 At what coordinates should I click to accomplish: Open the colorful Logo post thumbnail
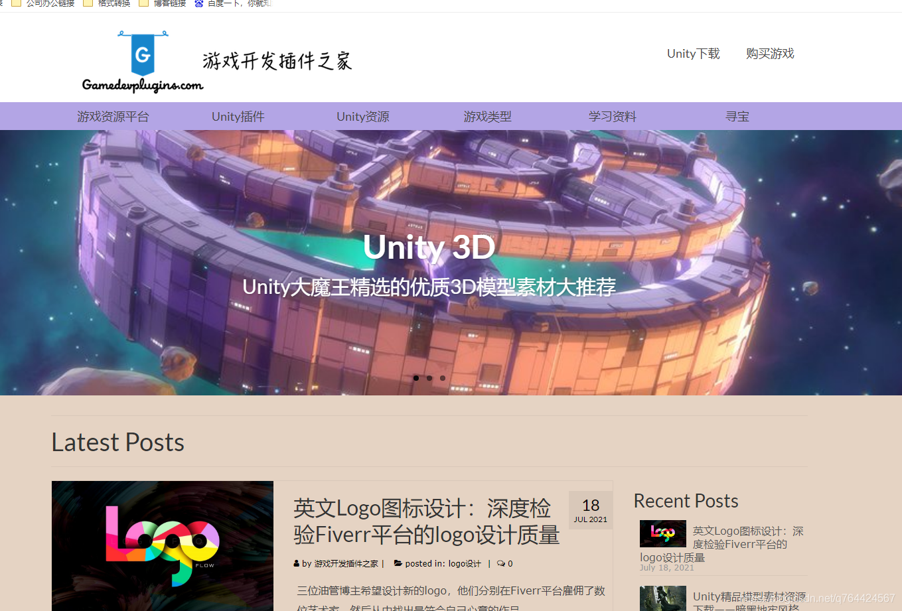tap(163, 546)
